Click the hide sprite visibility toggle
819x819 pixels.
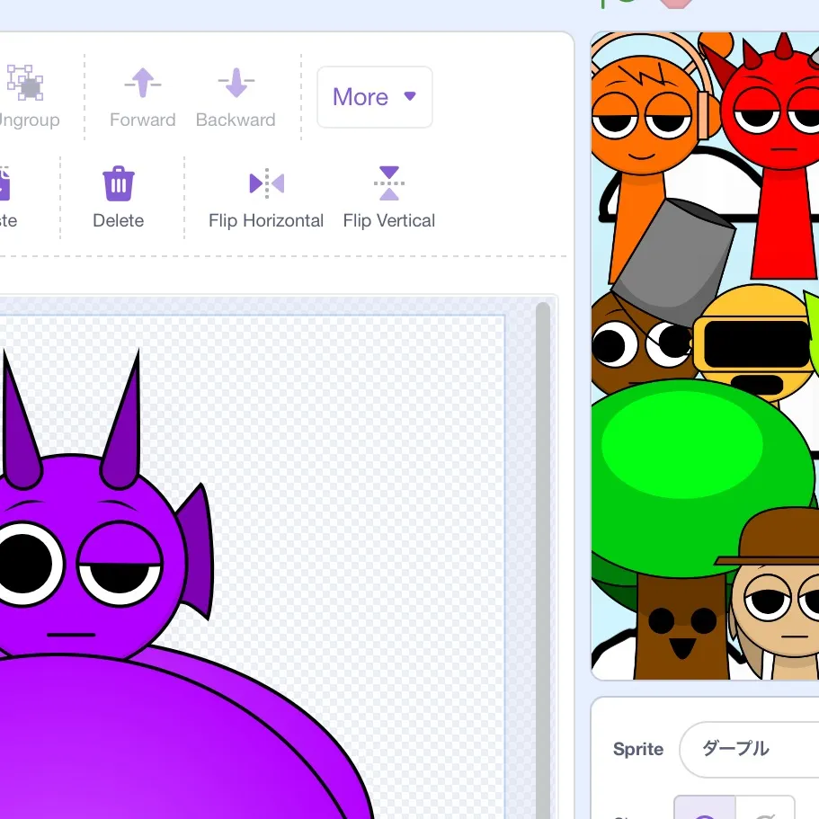[765, 808]
